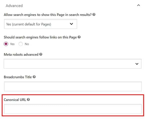Open Meta robots advanced help icon
Image resolution: width=145 pixels, height=119 pixels.
pyautogui.click(x=41, y=54)
